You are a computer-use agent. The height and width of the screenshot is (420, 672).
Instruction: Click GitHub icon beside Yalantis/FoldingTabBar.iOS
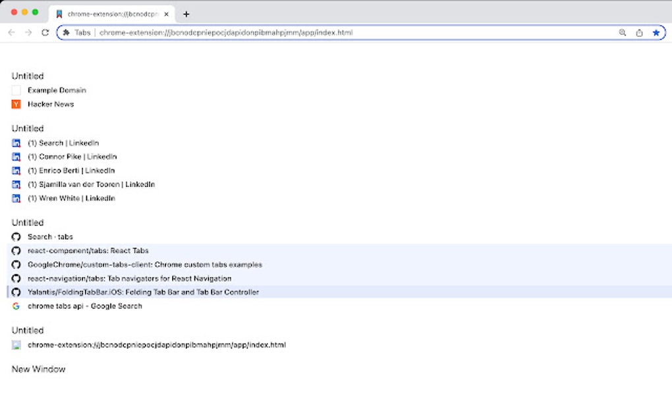coord(16,292)
